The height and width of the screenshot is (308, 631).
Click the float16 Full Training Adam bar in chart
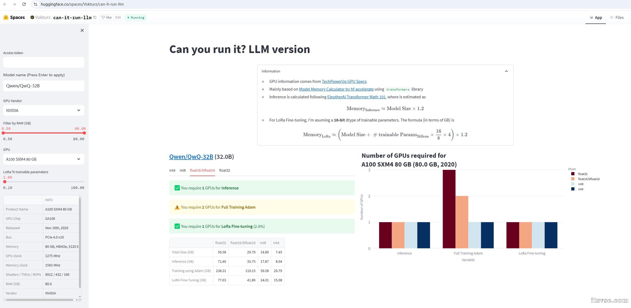pyautogui.click(x=462, y=222)
